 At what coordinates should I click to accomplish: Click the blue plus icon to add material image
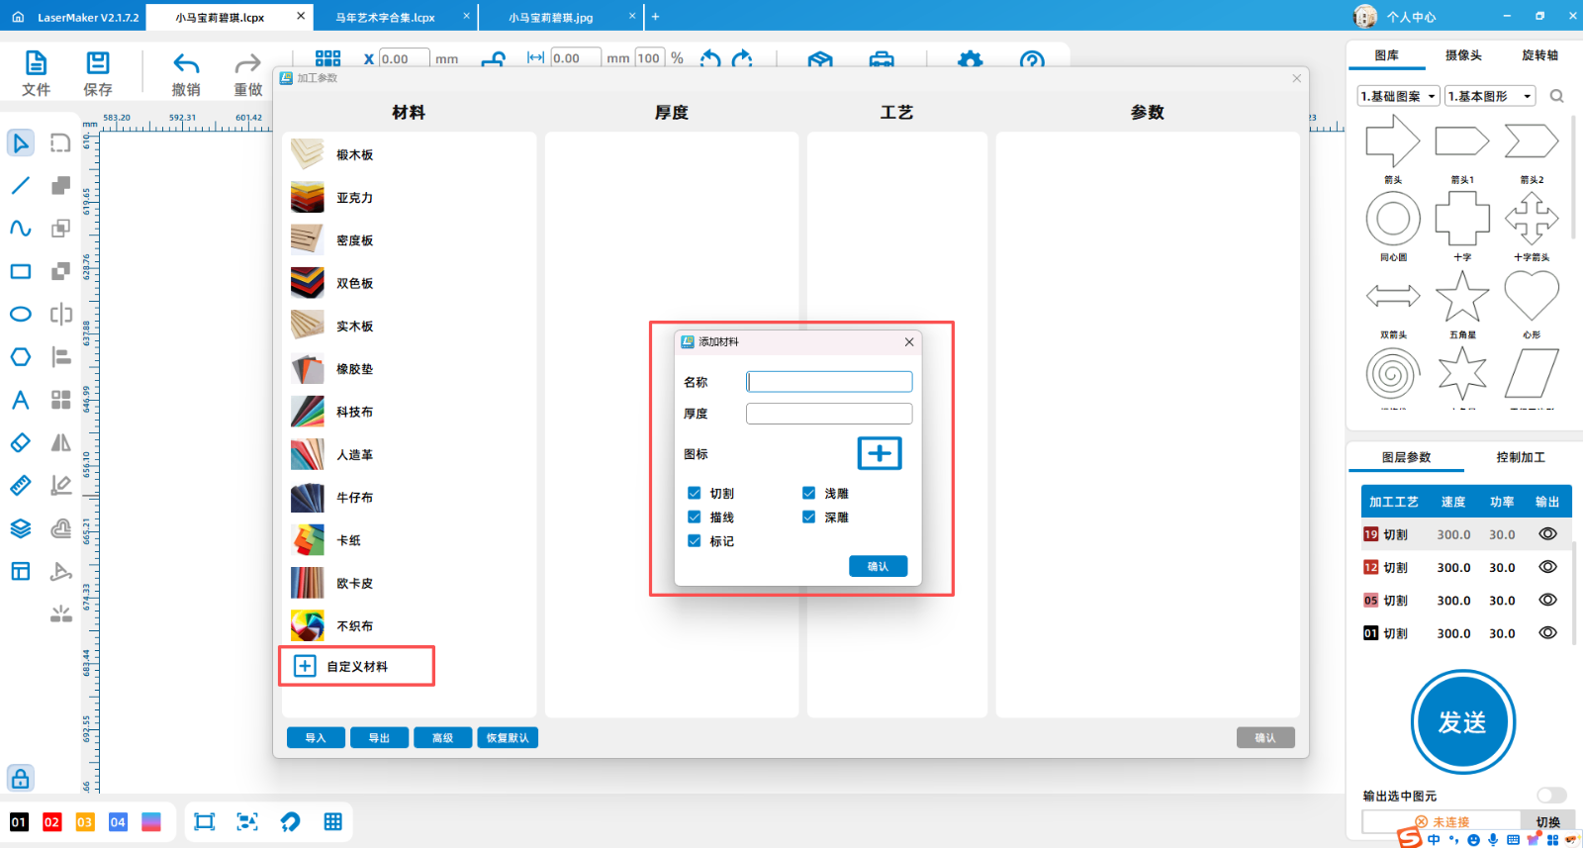[879, 453]
